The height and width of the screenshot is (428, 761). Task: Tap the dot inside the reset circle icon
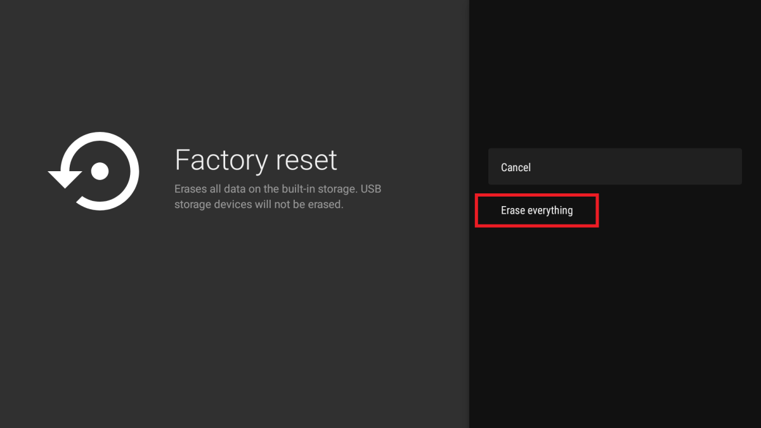coord(98,171)
